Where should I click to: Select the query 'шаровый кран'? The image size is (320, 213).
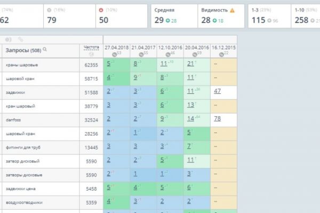pos(20,134)
